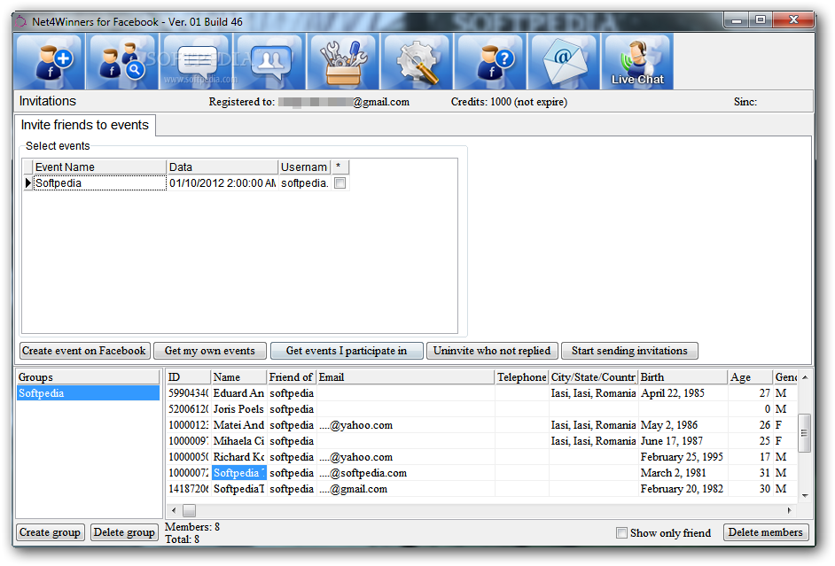Select the Invite friends to events tab

coord(85,125)
